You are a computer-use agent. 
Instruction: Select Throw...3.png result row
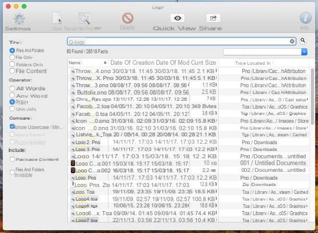(x=189, y=85)
